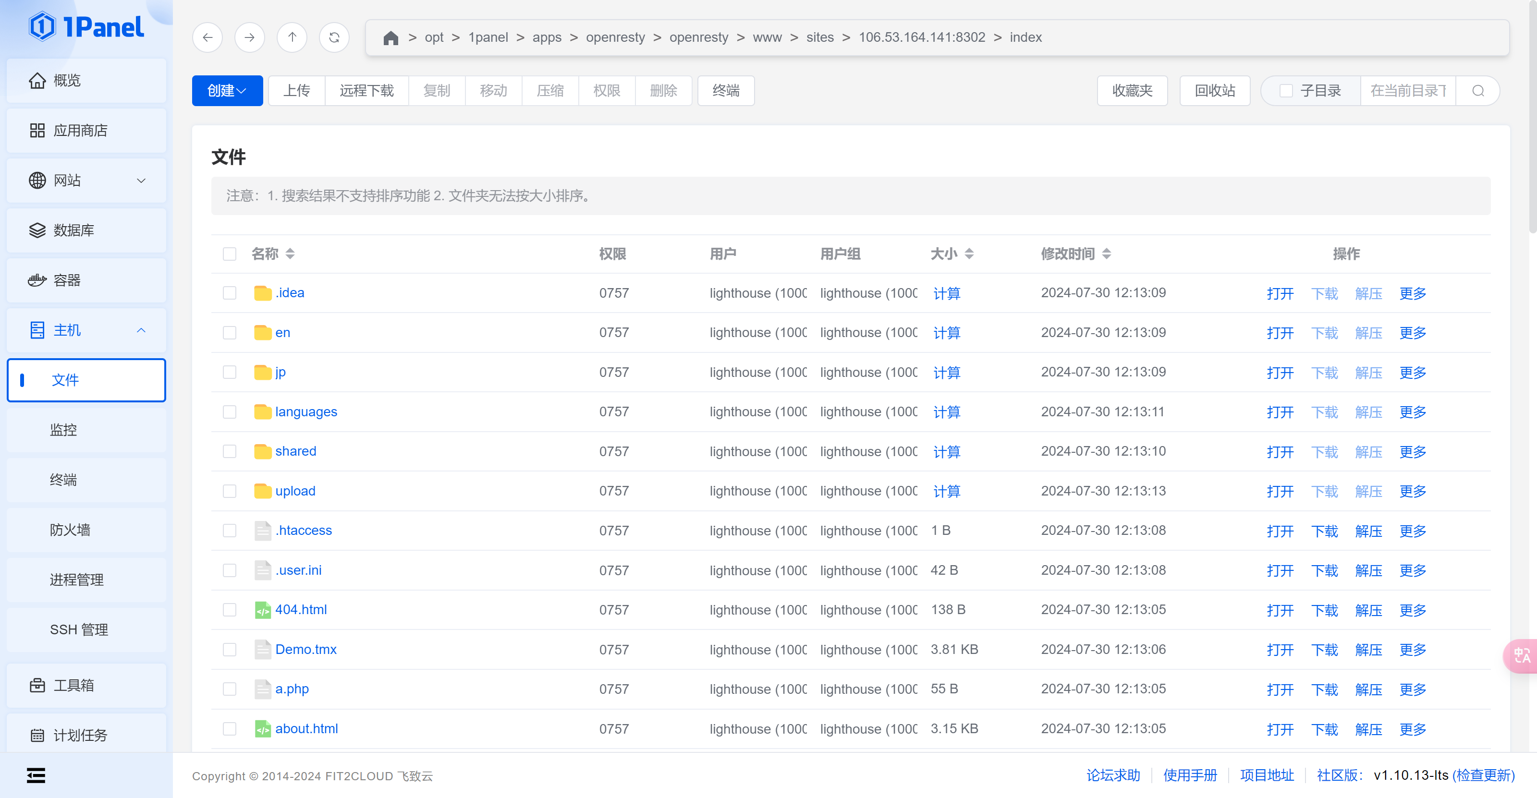Refresh the file list
1537x798 pixels.
click(x=334, y=37)
